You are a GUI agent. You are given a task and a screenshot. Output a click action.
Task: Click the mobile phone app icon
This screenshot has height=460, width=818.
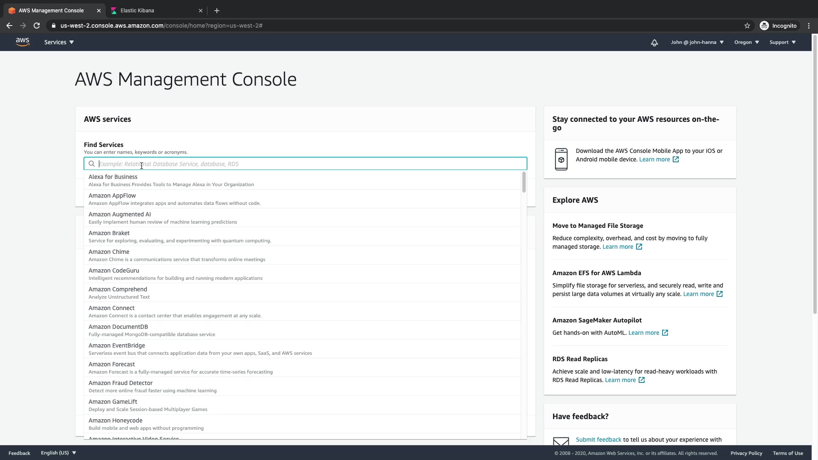point(561,159)
